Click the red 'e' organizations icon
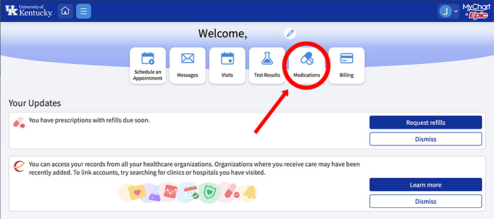 coord(19,165)
